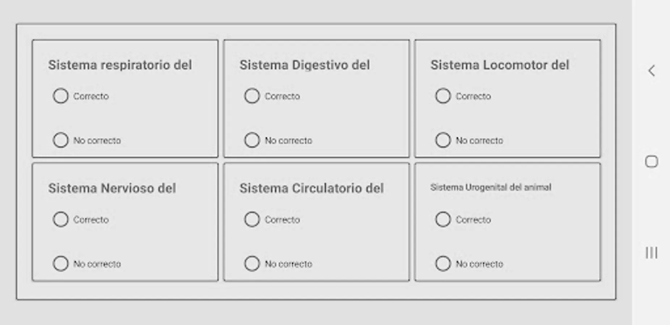
Task: Open the recent apps navigation icon
Action: (652, 252)
